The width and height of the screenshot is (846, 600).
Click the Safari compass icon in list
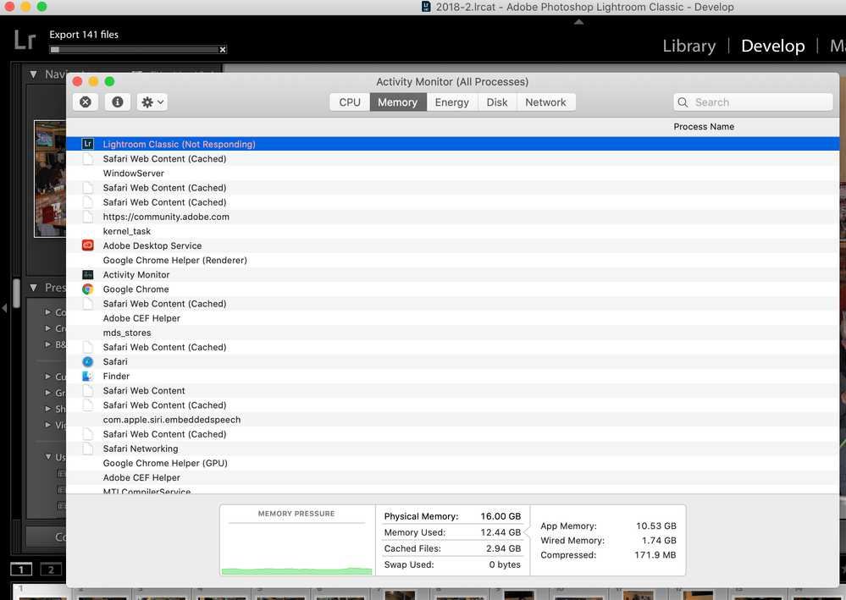[x=87, y=361]
